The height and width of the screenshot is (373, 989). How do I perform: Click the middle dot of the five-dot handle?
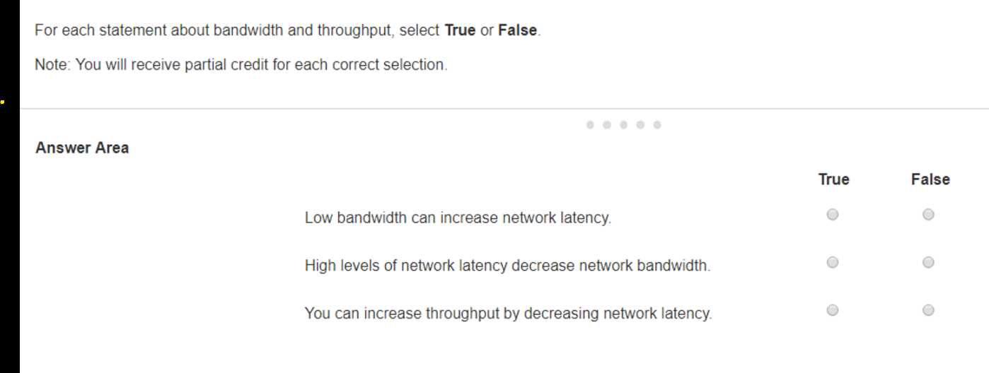(624, 125)
